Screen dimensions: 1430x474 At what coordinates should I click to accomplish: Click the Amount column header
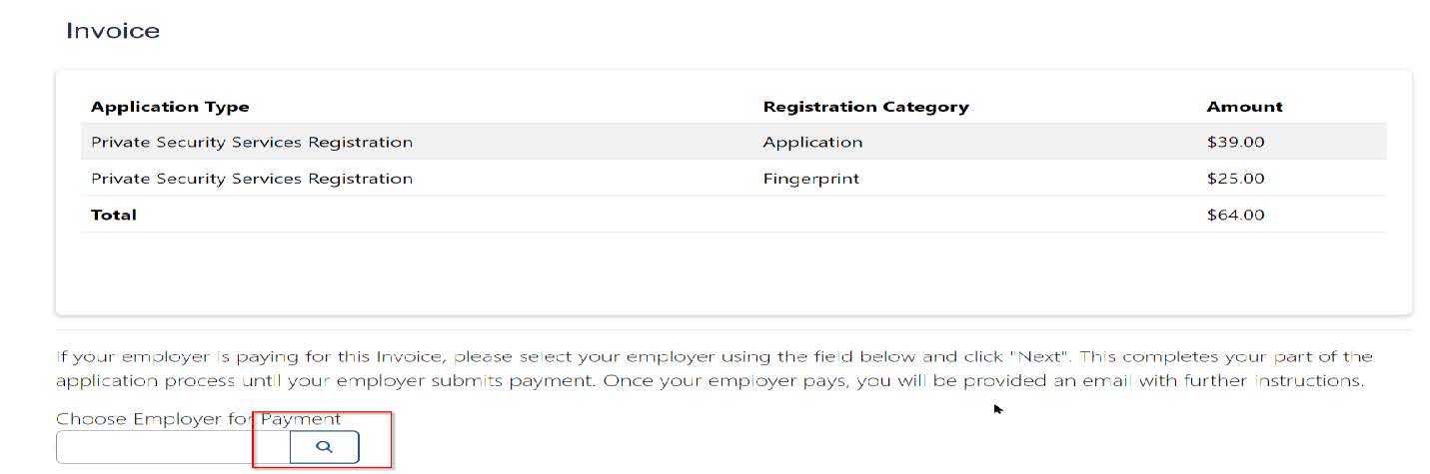(1244, 107)
